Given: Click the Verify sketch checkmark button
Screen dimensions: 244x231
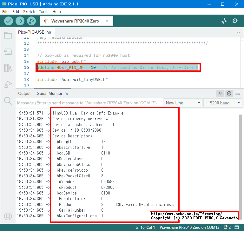Looking at the screenshot, I should 9,21.
